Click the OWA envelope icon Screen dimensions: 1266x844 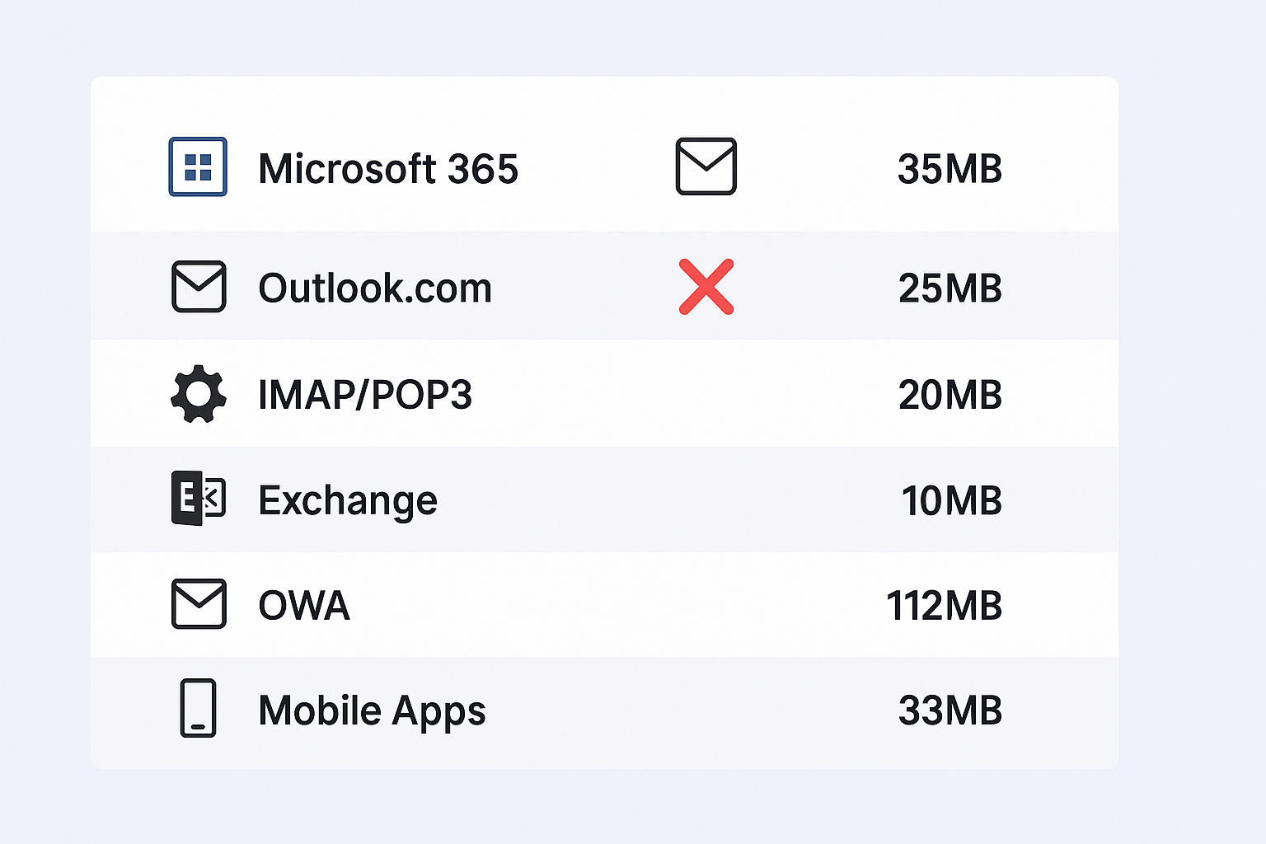[x=199, y=604]
